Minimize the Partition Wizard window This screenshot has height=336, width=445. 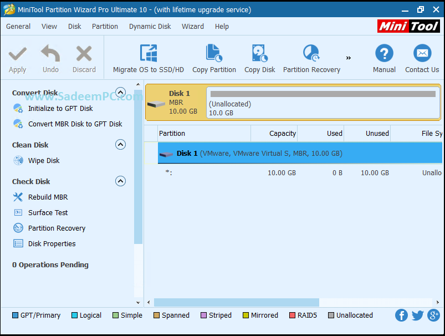coord(405,10)
